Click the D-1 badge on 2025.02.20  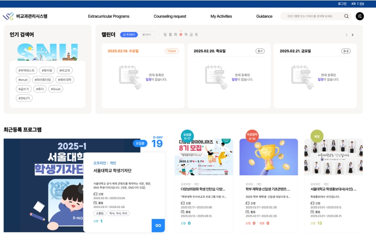pyautogui.click(x=260, y=51)
